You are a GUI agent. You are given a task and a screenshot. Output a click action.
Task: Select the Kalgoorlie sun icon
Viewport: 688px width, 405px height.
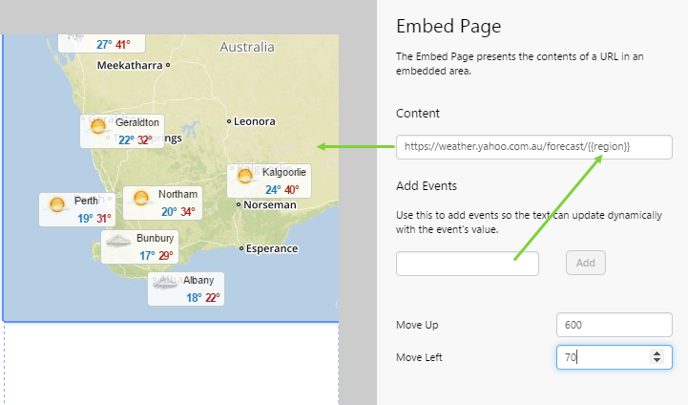pyautogui.click(x=246, y=175)
